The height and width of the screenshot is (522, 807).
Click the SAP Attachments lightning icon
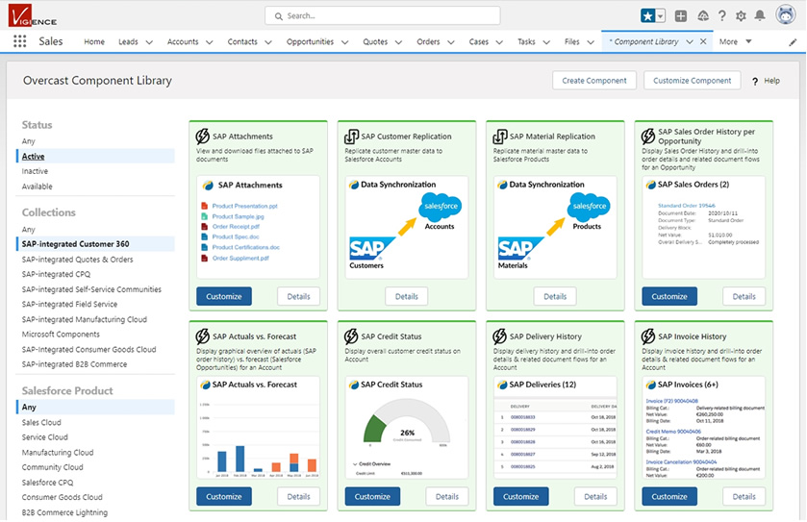click(203, 137)
